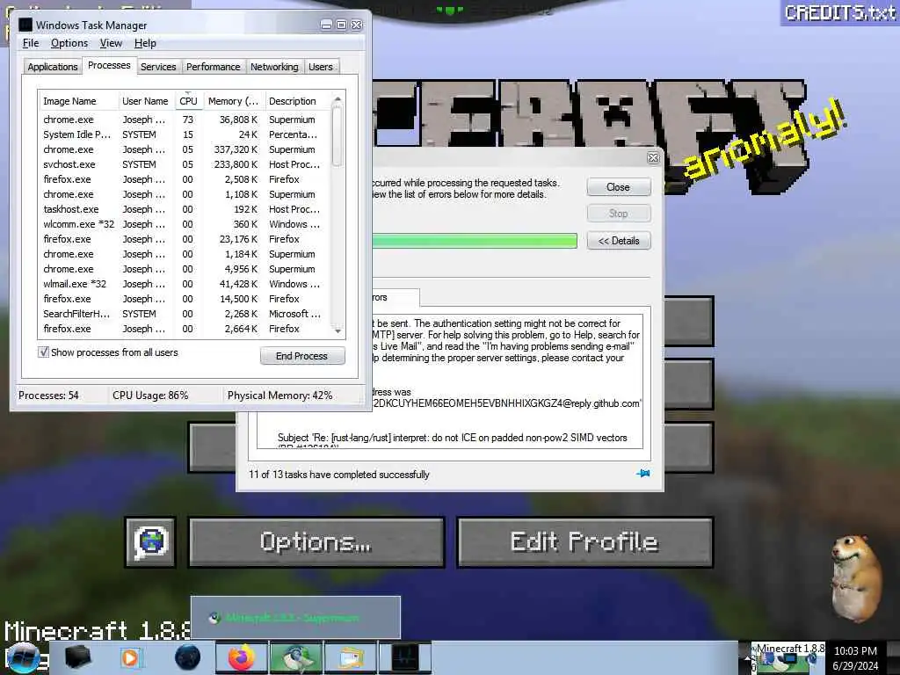
Task: Open the Help menu in Task Manager
Action: [x=145, y=43]
